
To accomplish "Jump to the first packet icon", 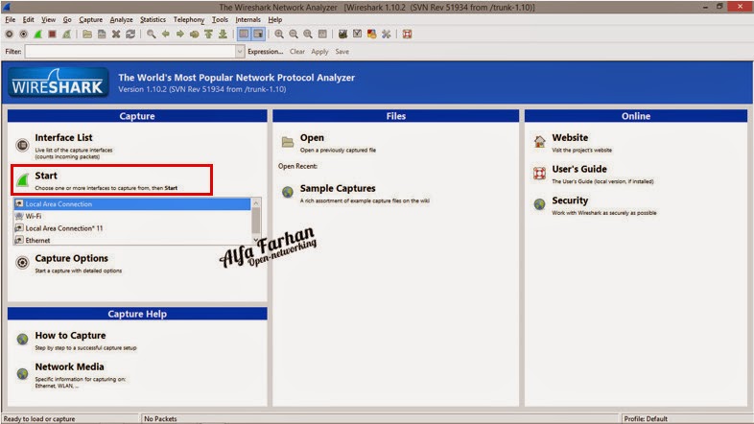I will coord(208,35).
